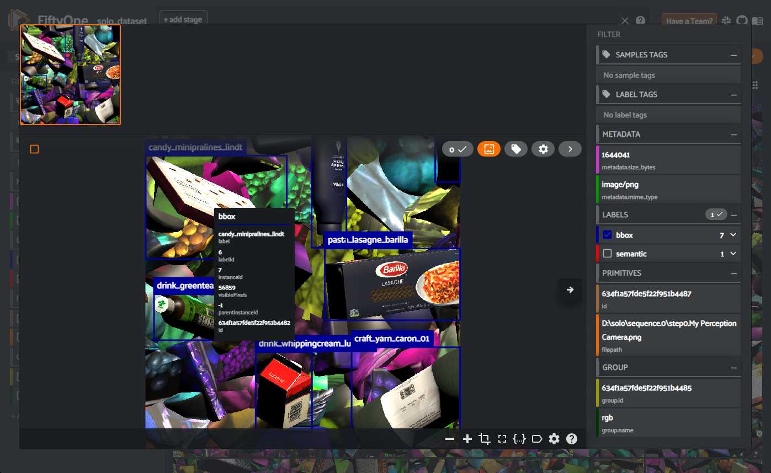This screenshot has height=473, width=771.
Task: Expand the bbox label filter chevron
Action: [733, 235]
